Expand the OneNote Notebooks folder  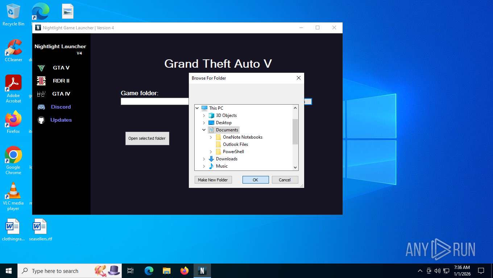pyautogui.click(x=211, y=137)
